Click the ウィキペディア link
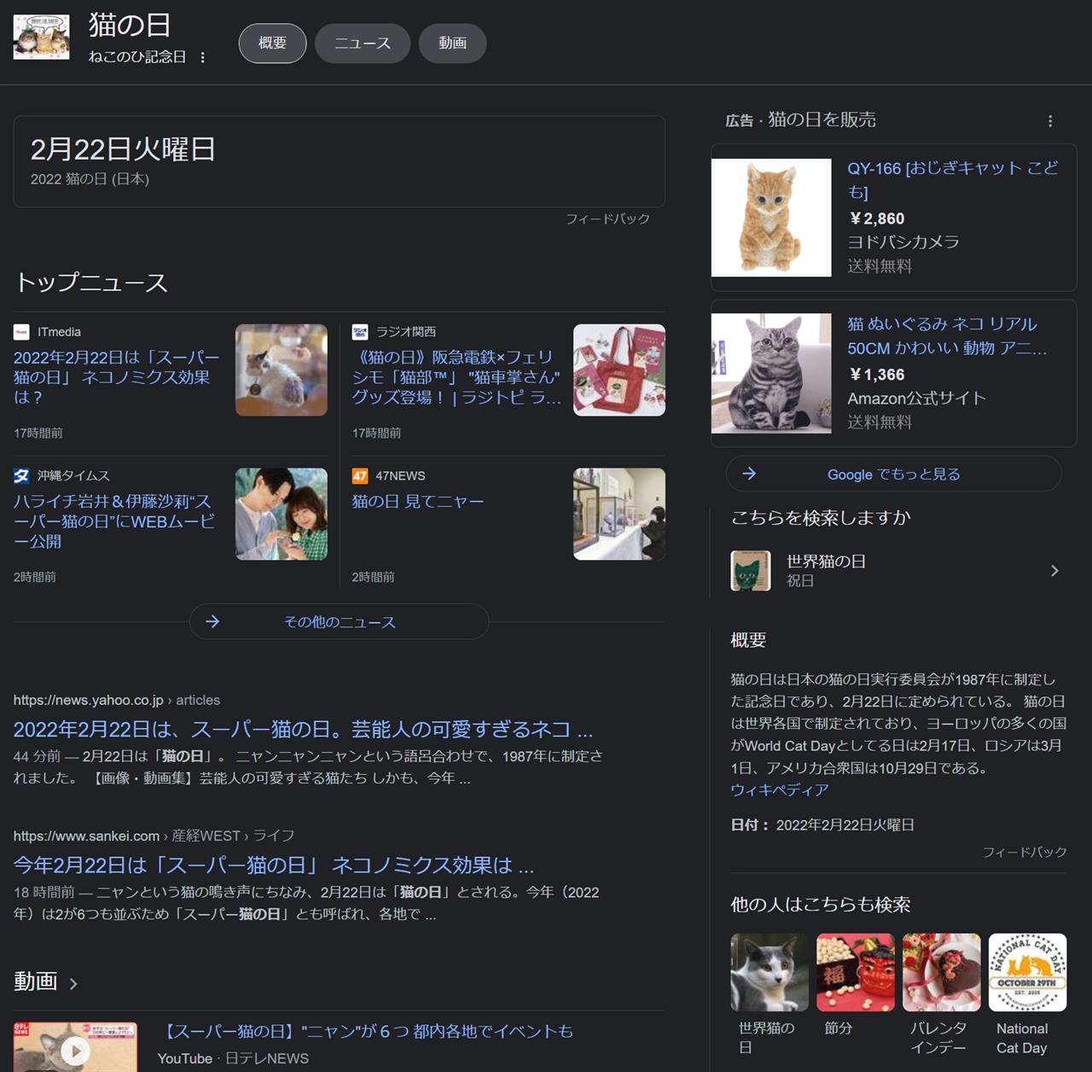The width and height of the screenshot is (1092, 1072). pyautogui.click(x=780, y=790)
